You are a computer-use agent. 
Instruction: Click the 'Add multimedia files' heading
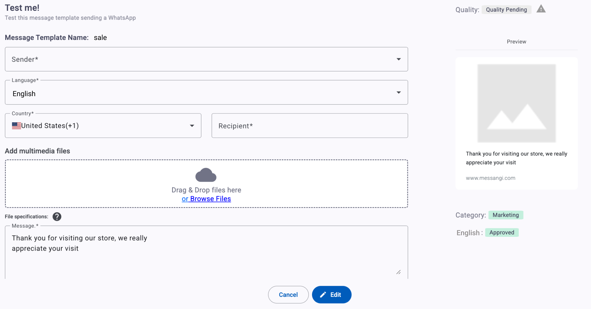pyautogui.click(x=37, y=151)
